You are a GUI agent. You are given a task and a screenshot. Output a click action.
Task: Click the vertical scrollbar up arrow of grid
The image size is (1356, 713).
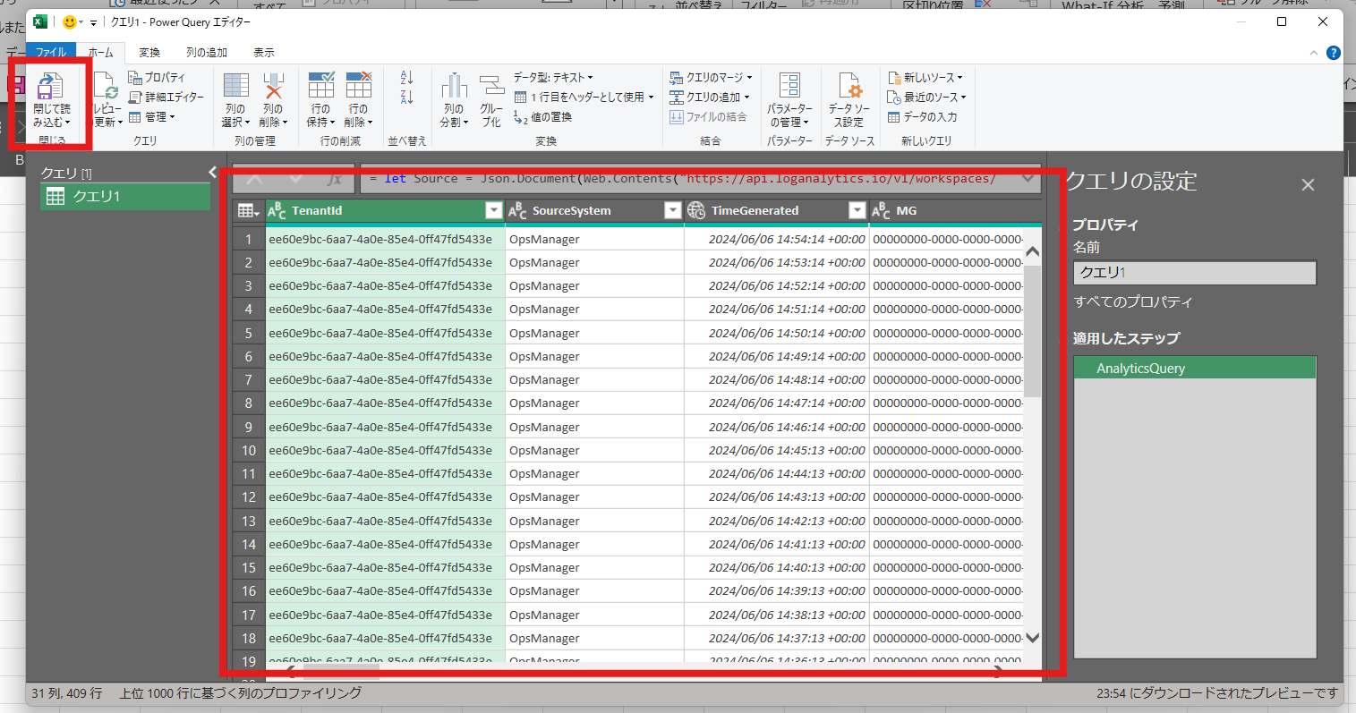tap(1032, 252)
